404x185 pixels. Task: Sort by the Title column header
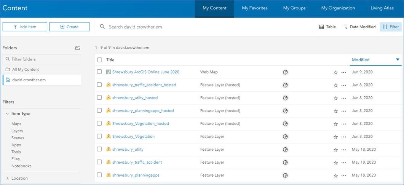pos(110,60)
